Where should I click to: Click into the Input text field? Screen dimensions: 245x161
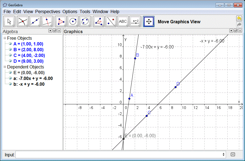pos(118,155)
